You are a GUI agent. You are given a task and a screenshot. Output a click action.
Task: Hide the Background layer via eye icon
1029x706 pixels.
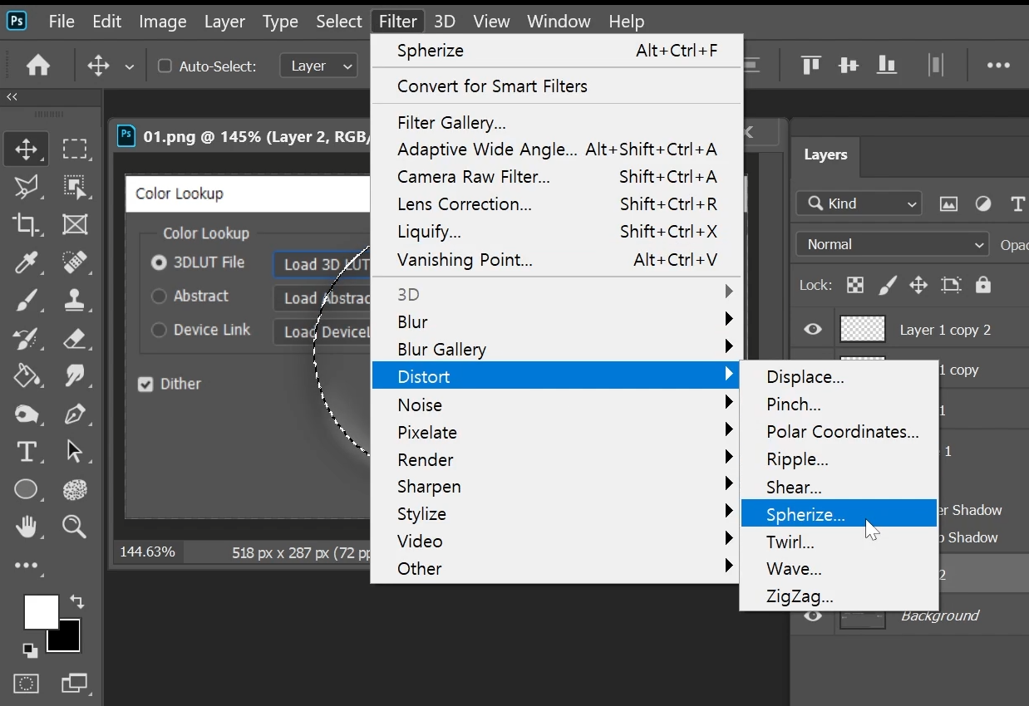[813, 615]
